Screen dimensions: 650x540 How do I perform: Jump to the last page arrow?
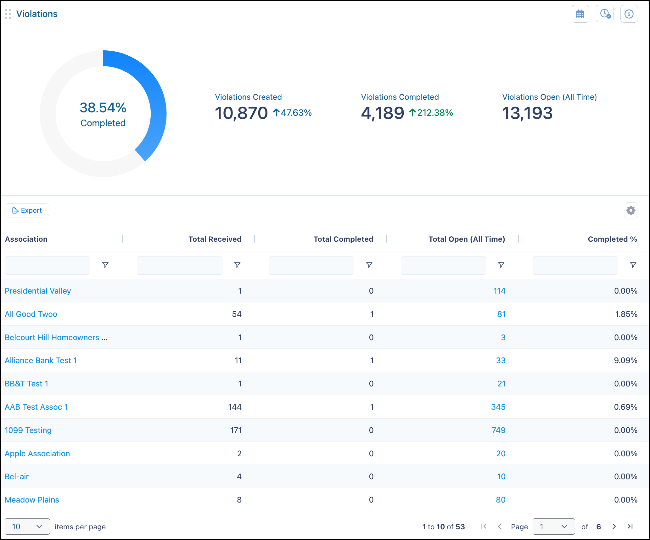coord(630,526)
